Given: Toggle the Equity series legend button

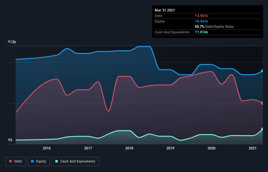Looking at the screenshot, I should 39,162.
